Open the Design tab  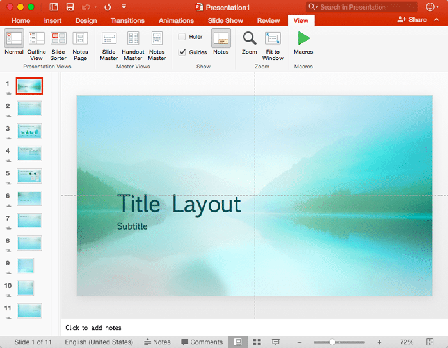click(86, 20)
